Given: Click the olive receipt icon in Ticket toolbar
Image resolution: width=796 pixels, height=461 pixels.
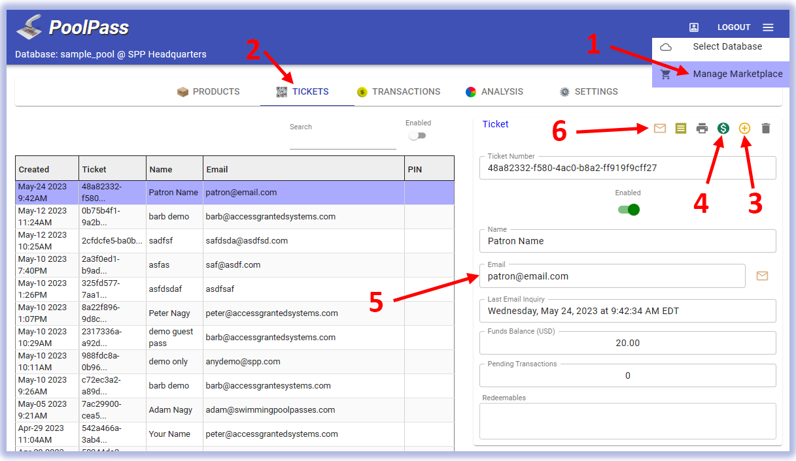Looking at the screenshot, I should click(681, 128).
